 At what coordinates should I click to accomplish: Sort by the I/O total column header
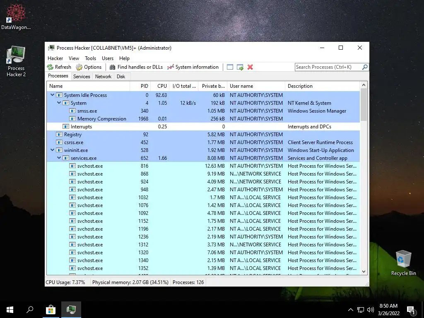[x=184, y=86]
